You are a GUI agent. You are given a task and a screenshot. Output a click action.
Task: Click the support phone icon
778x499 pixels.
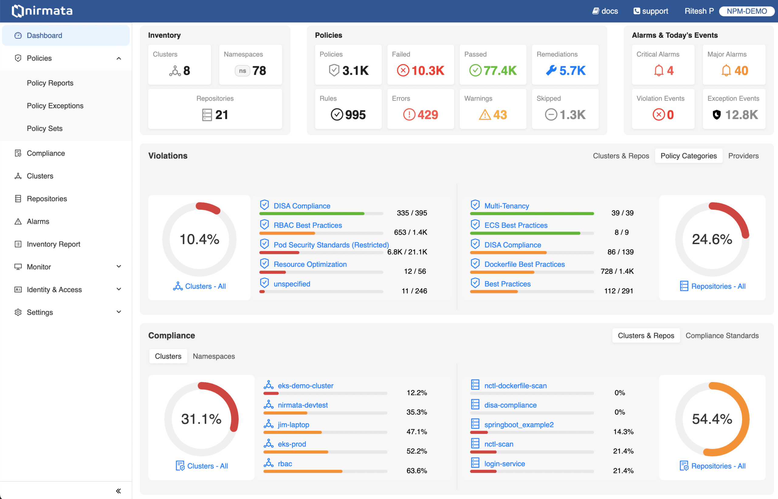pos(636,11)
